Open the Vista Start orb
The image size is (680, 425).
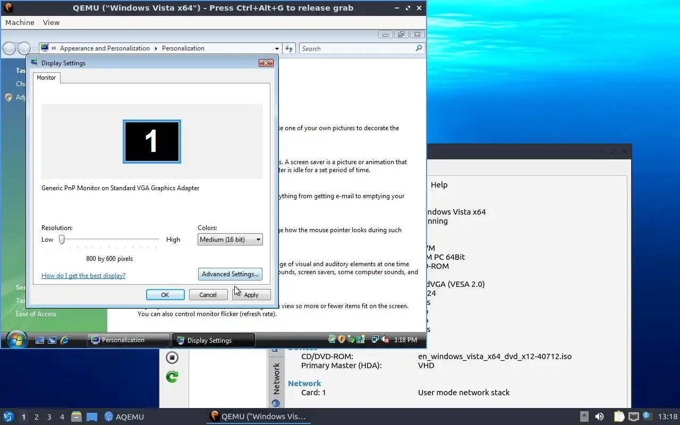coord(16,339)
